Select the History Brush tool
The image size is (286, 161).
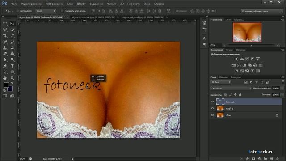12,48
